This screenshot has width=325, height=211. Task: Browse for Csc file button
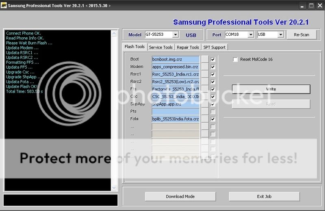[x=205, y=97]
